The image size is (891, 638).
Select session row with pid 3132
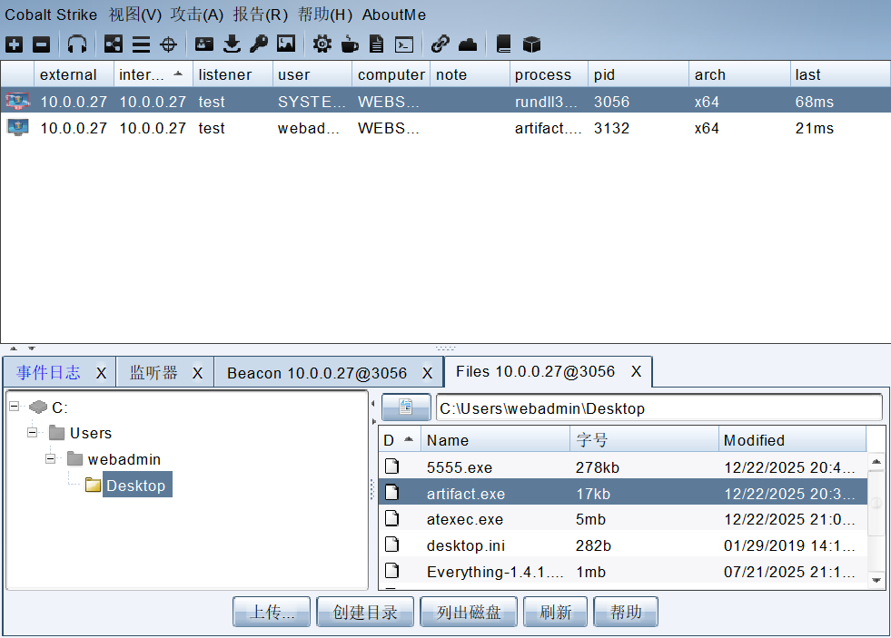click(445, 128)
